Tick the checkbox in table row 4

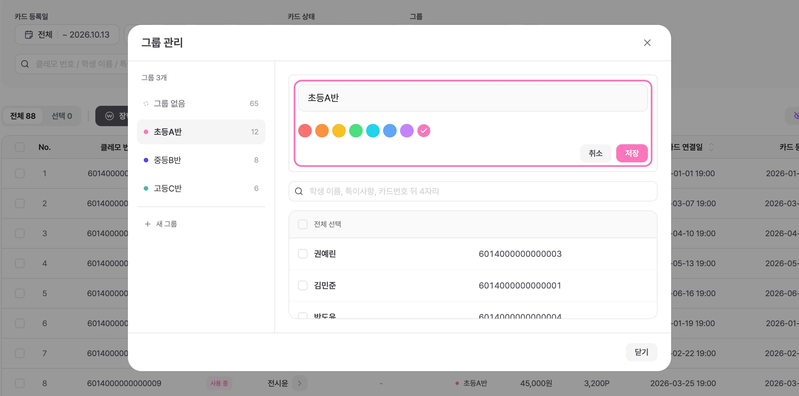pos(20,263)
